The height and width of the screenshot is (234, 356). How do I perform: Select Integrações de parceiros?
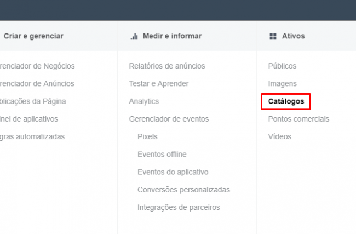coord(179,207)
